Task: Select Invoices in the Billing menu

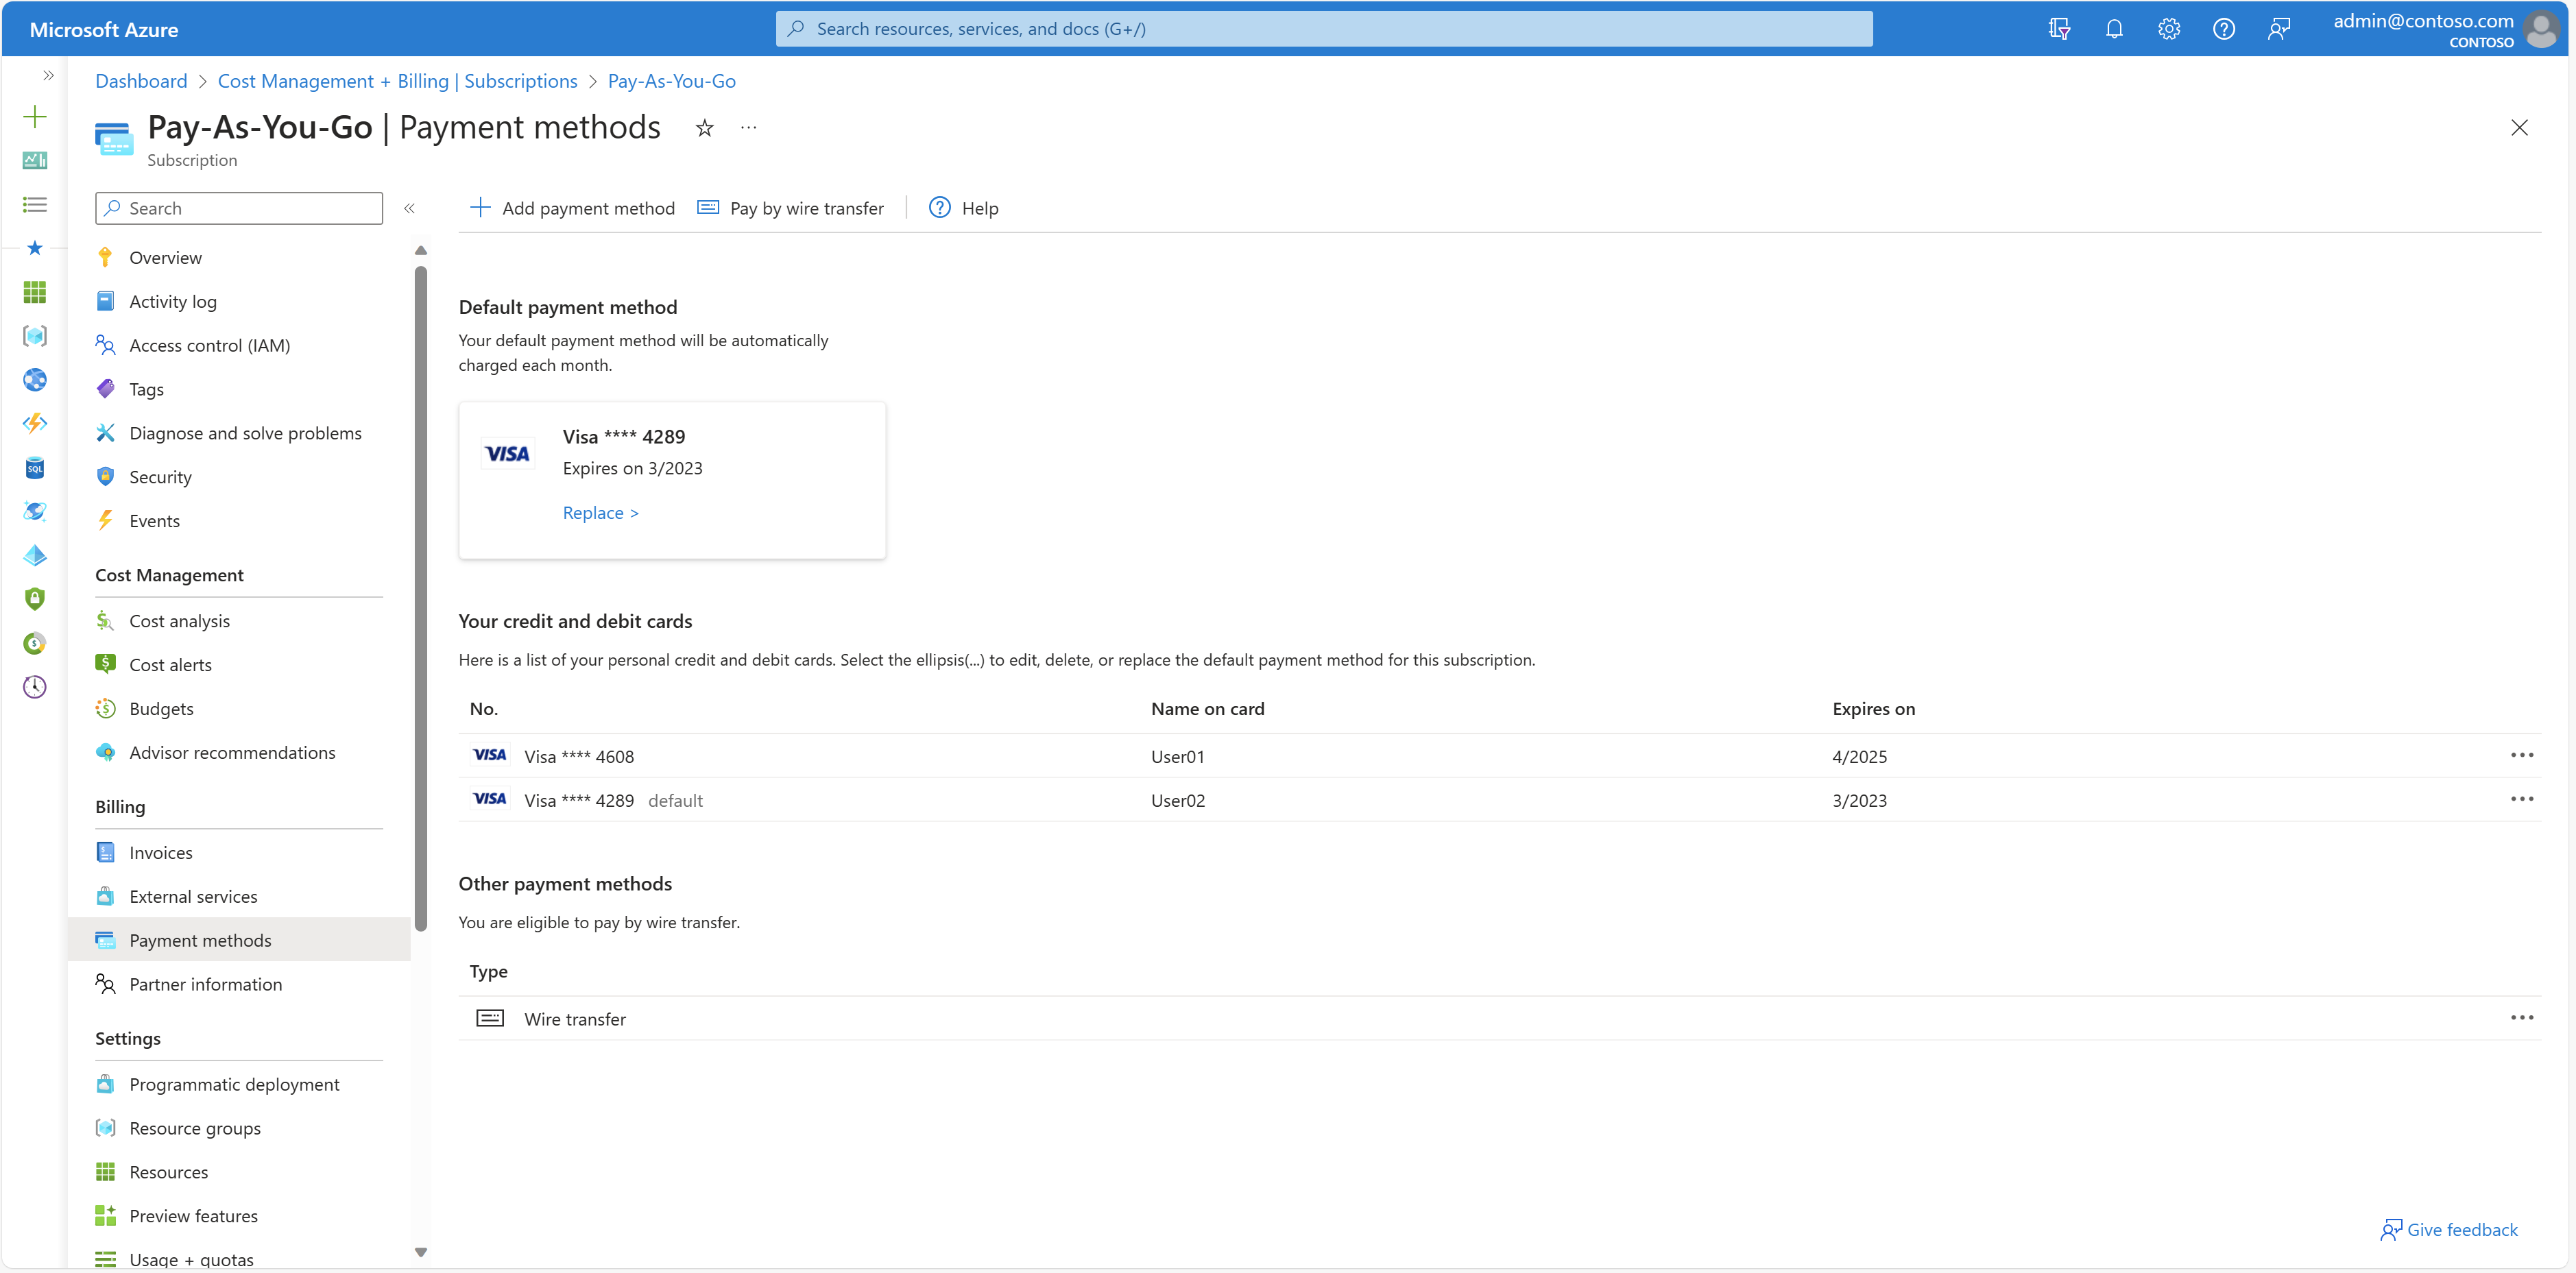Action: pyautogui.click(x=160, y=853)
